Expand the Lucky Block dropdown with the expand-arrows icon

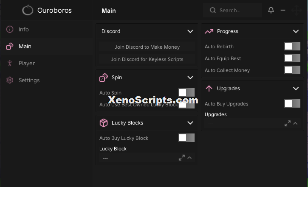(182, 158)
